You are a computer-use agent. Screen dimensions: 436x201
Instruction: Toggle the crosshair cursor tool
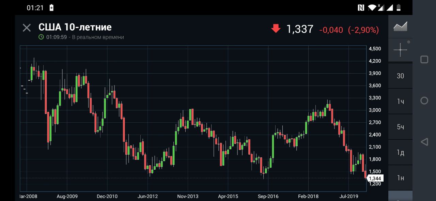pyautogui.click(x=400, y=50)
